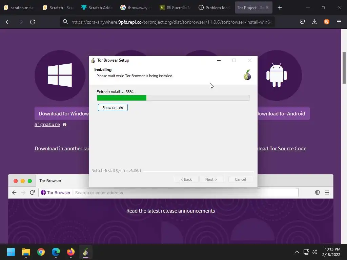Click the disabled Next button in Setup

pyautogui.click(x=211, y=179)
